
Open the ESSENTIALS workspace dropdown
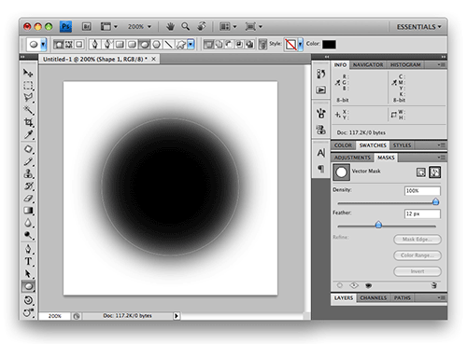[418, 27]
